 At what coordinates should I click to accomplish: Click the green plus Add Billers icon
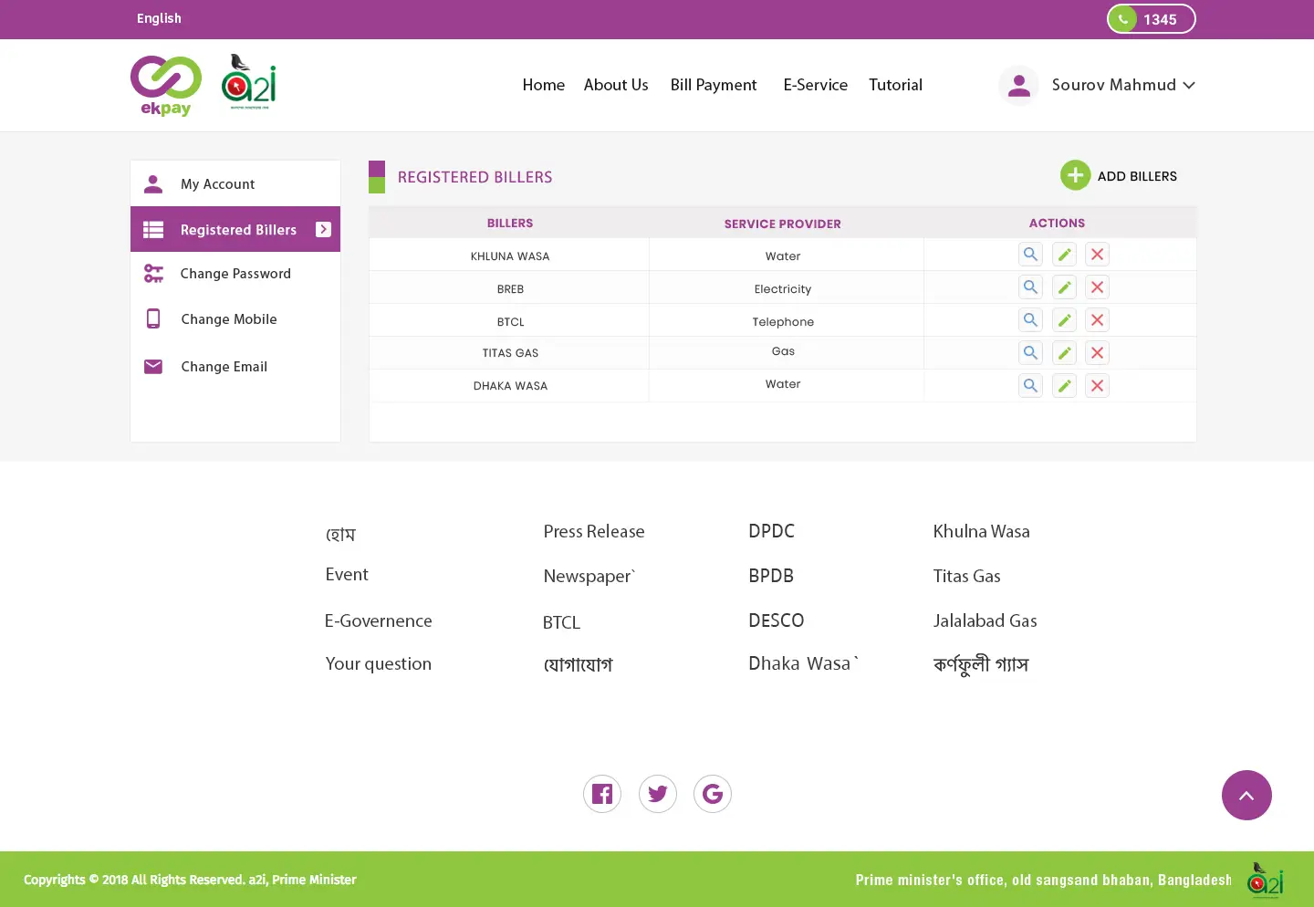(x=1075, y=175)
